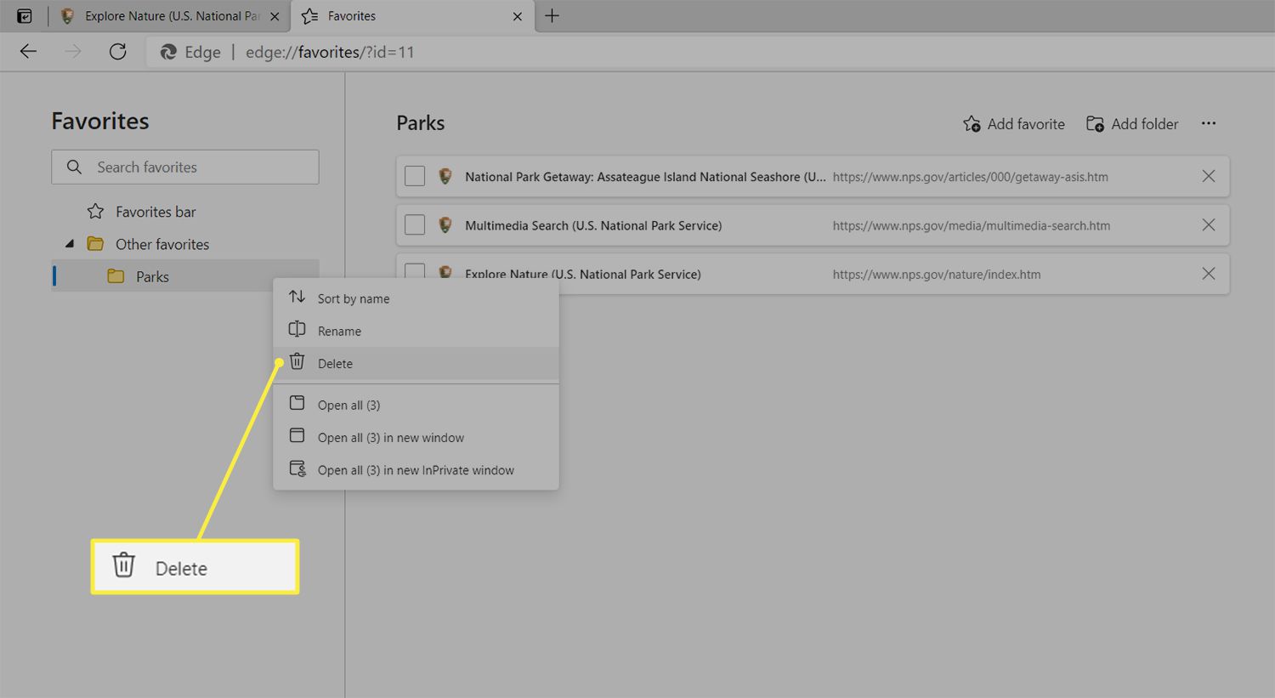This screenshot has width=1275, height=698.
Task: Remove the Multimedia Search favorite with X
Action: point(1208,224)
